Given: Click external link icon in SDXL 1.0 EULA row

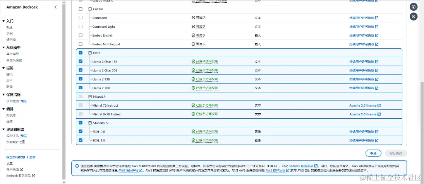Looking at the screenshot, I should (x=377, y=141).
